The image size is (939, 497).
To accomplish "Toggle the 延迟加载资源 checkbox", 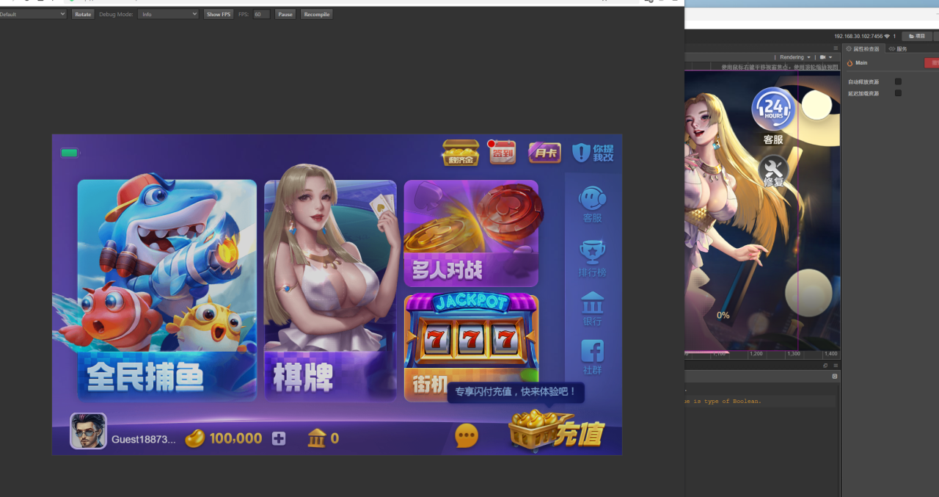I will (x=898, y=93).
